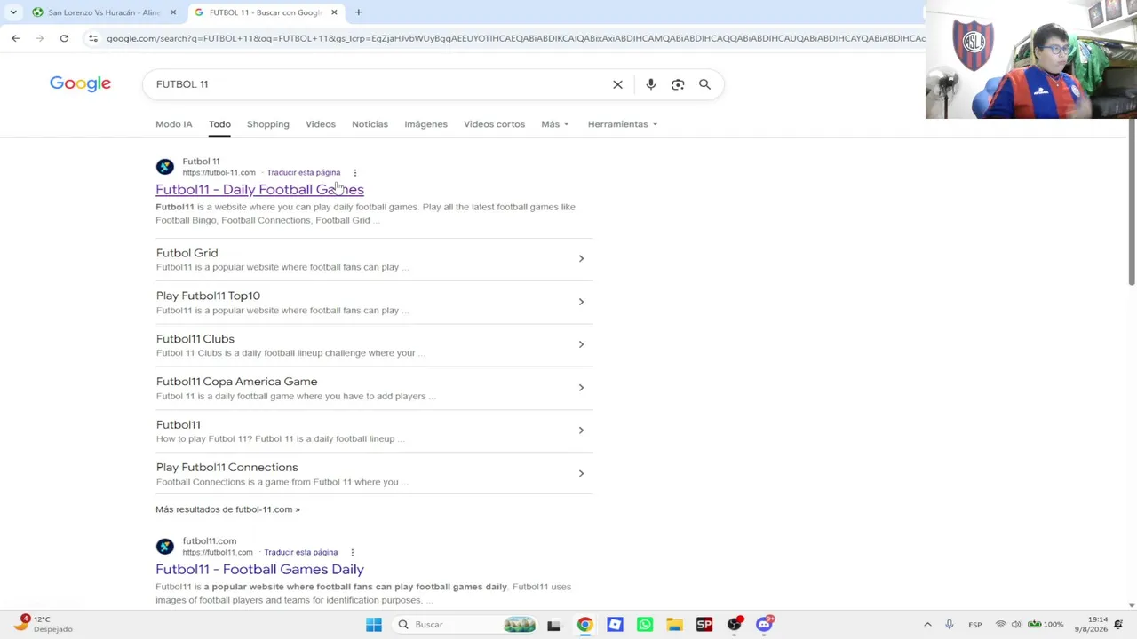Screen dimensions: 1137x639
Task: Open Futbol11 - Daily Football Games result
Action: [259, 189]
